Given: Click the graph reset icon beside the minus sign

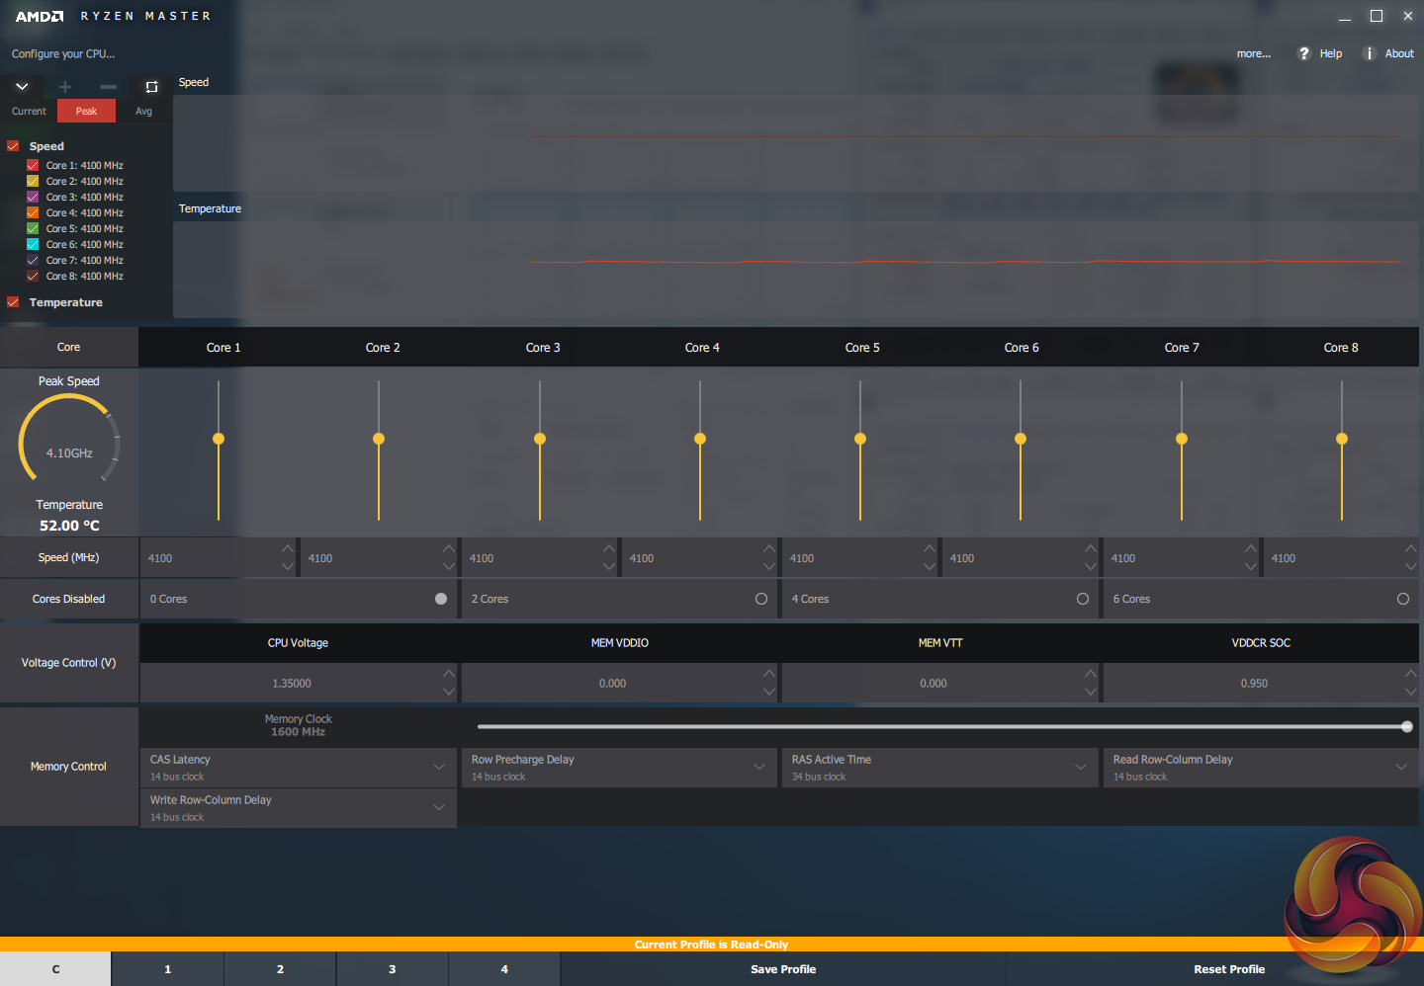Looking at the screenshot, I should coord(151,87).
